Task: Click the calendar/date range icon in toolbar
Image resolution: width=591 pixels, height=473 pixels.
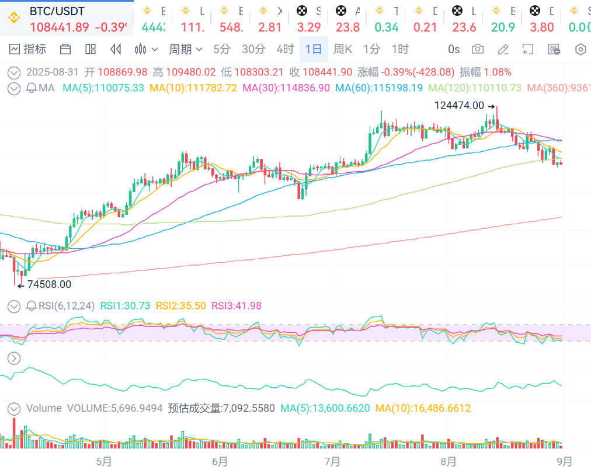Action: pyautogui.click(x=65, y=50)
